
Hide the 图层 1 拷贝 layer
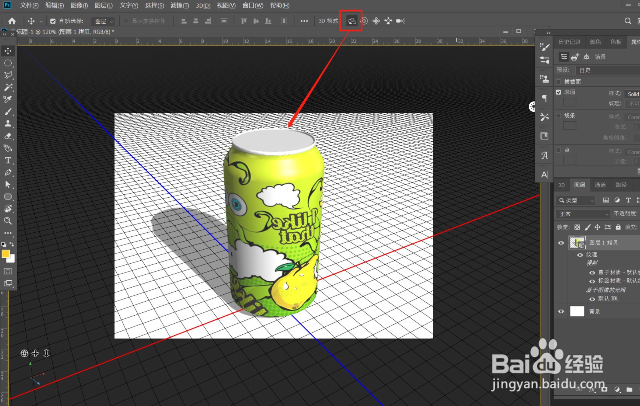[x=561, y=243]
